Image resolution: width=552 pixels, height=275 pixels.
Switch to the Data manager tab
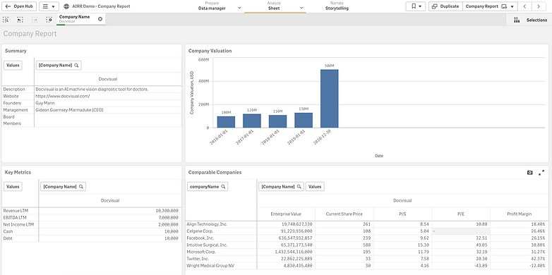pyautogui.click(x=212, y=6)
